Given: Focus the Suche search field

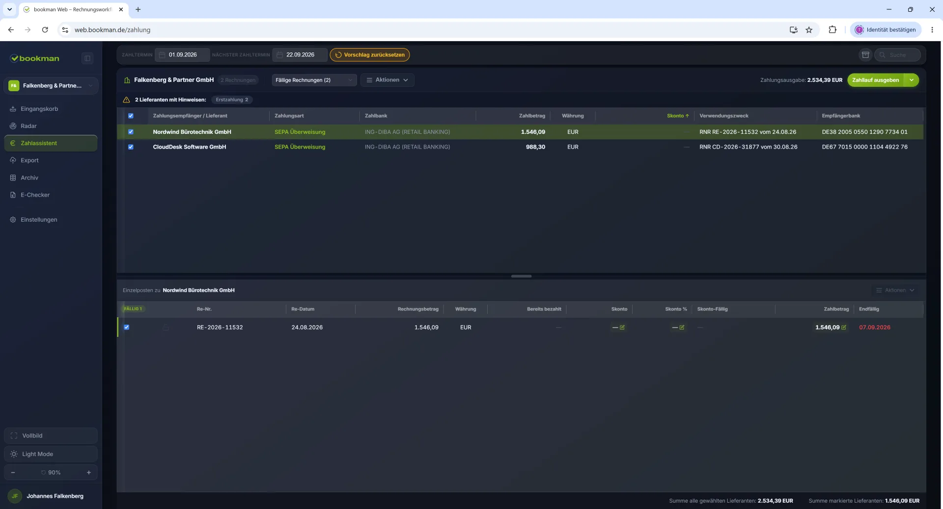Looking at the screenshot, I should (x=897, y=55).
